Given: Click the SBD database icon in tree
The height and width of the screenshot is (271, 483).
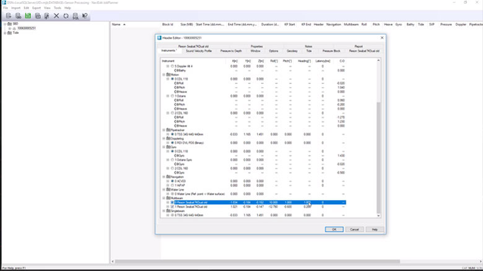Looking at the screenshot, I should [9, 23].
